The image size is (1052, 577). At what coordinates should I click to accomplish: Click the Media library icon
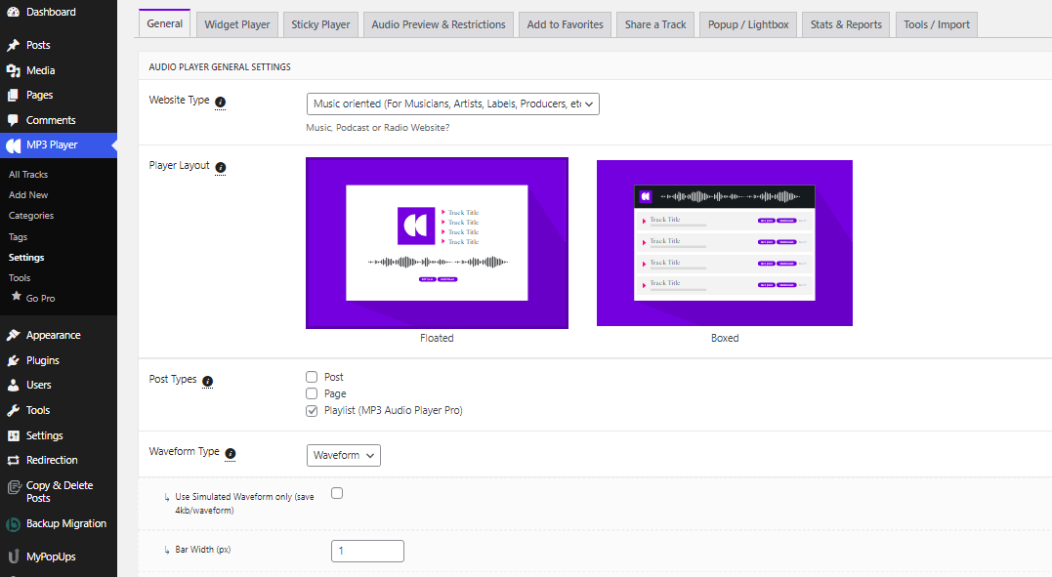pos(13,70)
